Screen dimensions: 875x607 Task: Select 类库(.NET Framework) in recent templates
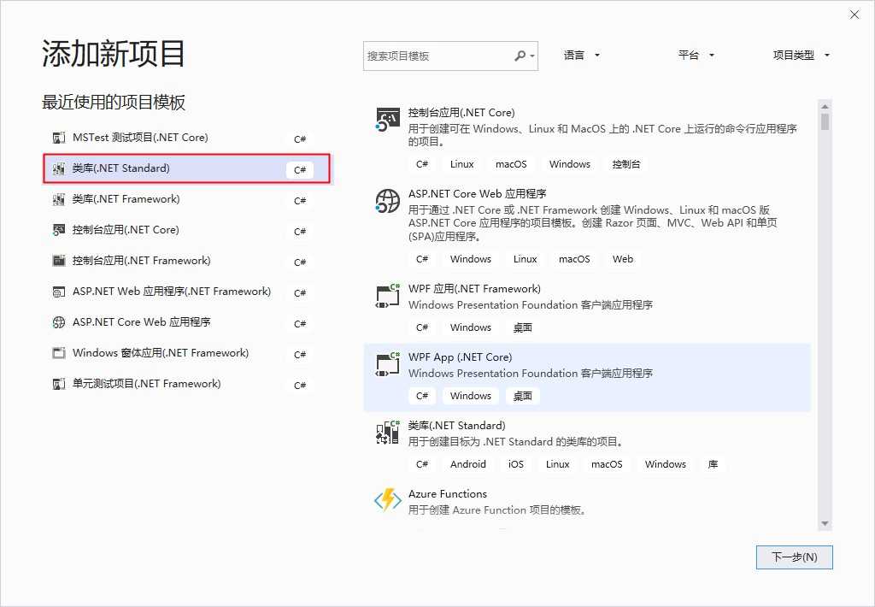tap(186, 199)
